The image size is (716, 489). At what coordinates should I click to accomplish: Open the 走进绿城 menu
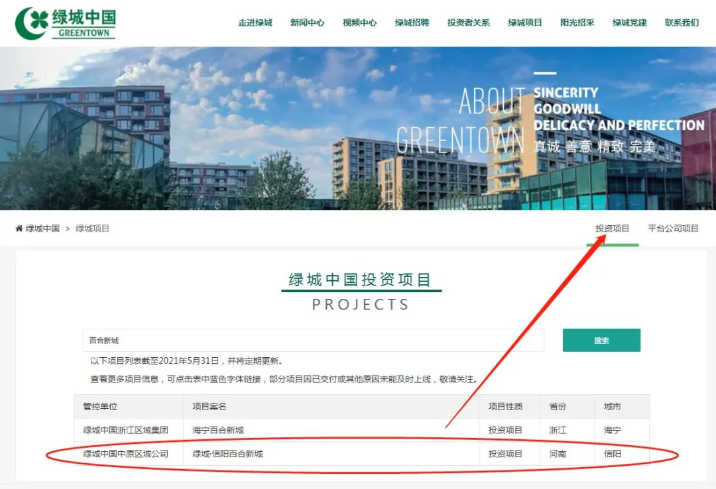tap(255, 23)
